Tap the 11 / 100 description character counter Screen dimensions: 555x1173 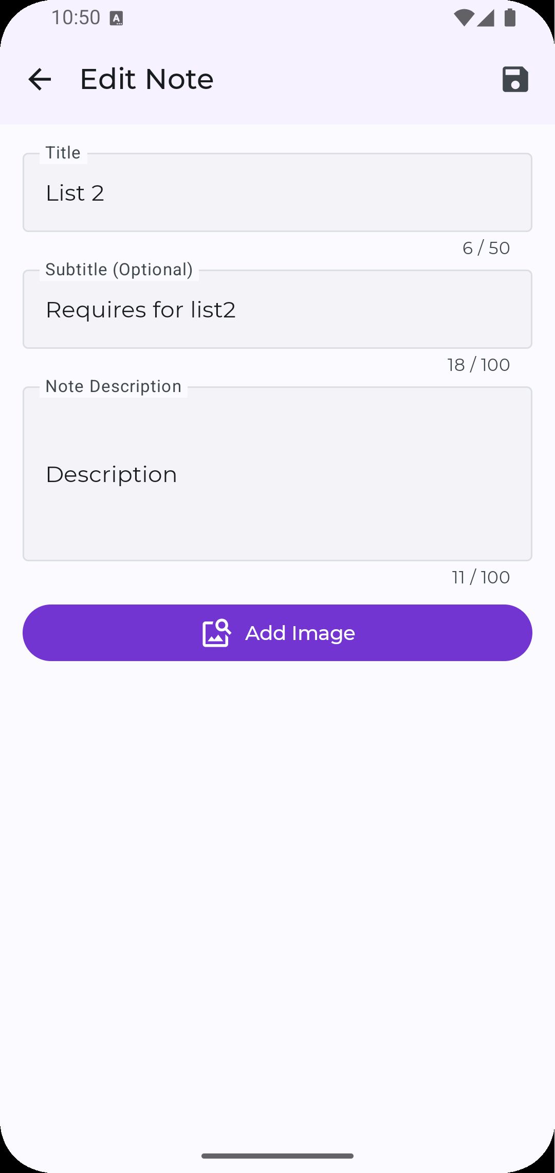[x=480, y=577]
